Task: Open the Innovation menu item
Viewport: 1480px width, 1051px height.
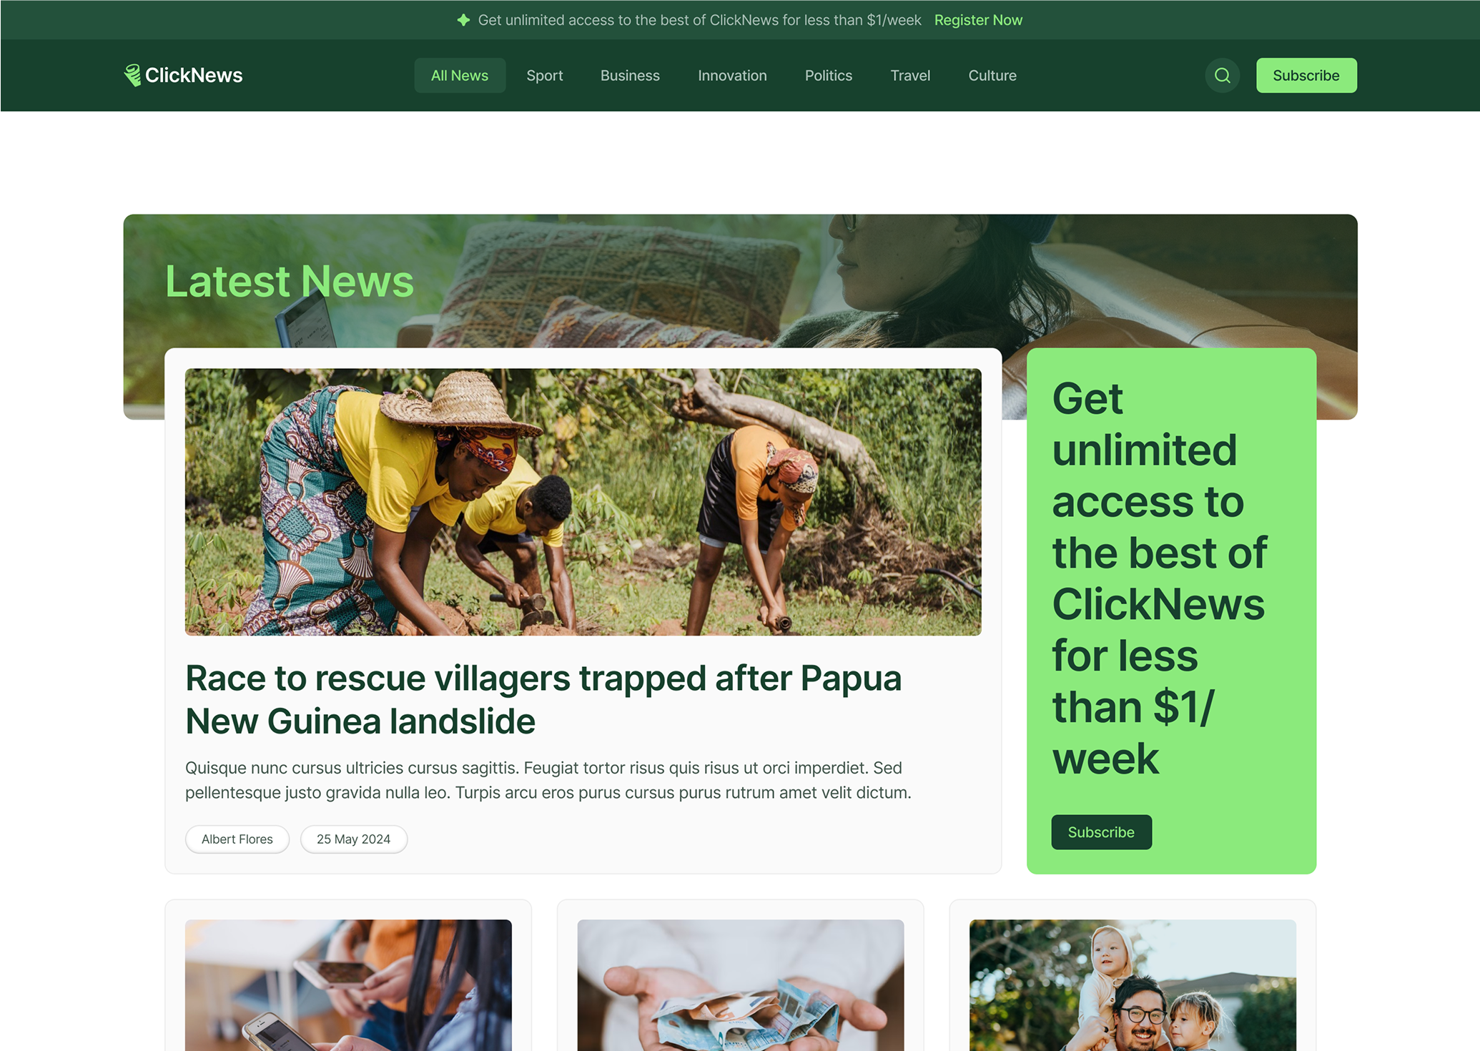Action: tap(731, 75)
